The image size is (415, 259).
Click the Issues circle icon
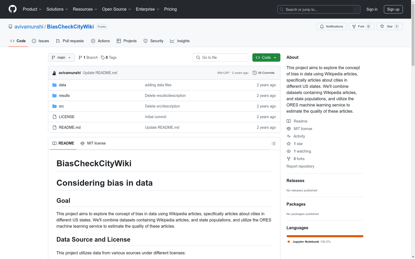(x=34, y=41)
